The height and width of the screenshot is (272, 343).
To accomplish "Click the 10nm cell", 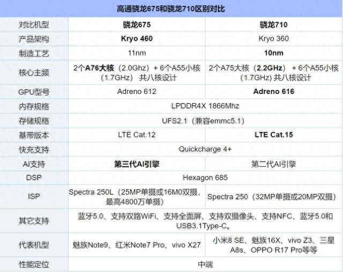I will (274, 53).
